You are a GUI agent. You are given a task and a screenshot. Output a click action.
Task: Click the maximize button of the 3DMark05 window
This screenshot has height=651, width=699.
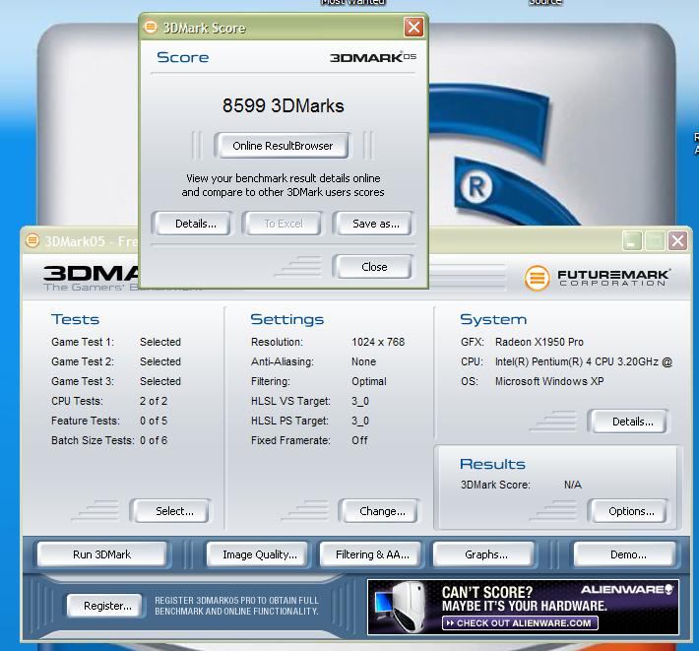655,241
